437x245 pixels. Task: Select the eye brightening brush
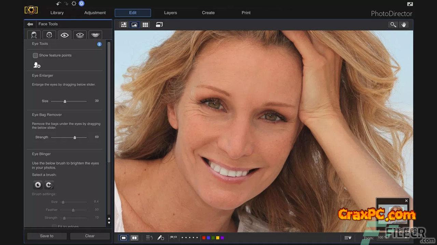pos(38,185)
